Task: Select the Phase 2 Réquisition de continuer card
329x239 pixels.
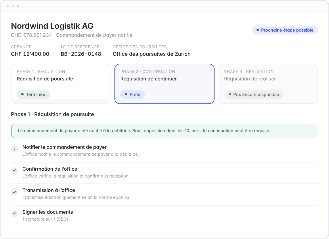Action: click(x=164, y=84)
